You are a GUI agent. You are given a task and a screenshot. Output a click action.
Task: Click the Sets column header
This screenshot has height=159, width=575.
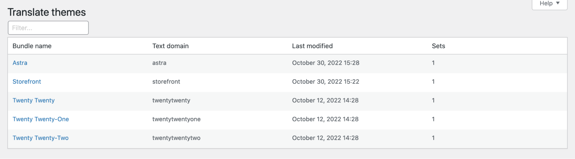coord(438,46)
